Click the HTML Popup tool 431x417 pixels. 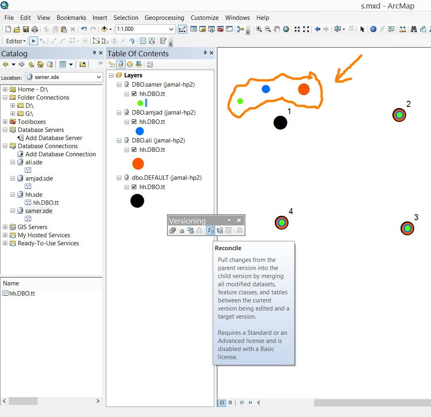391,29
